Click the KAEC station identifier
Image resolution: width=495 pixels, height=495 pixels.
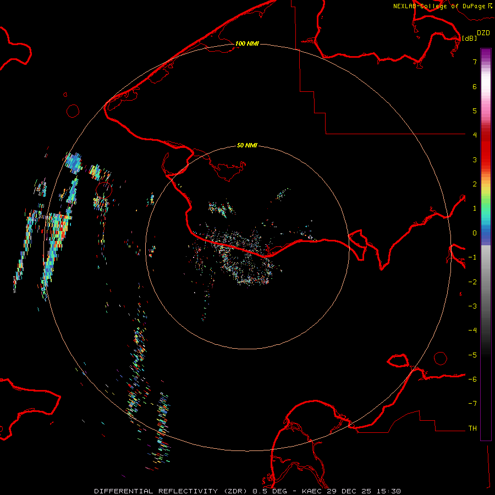(x=313, y=491)
